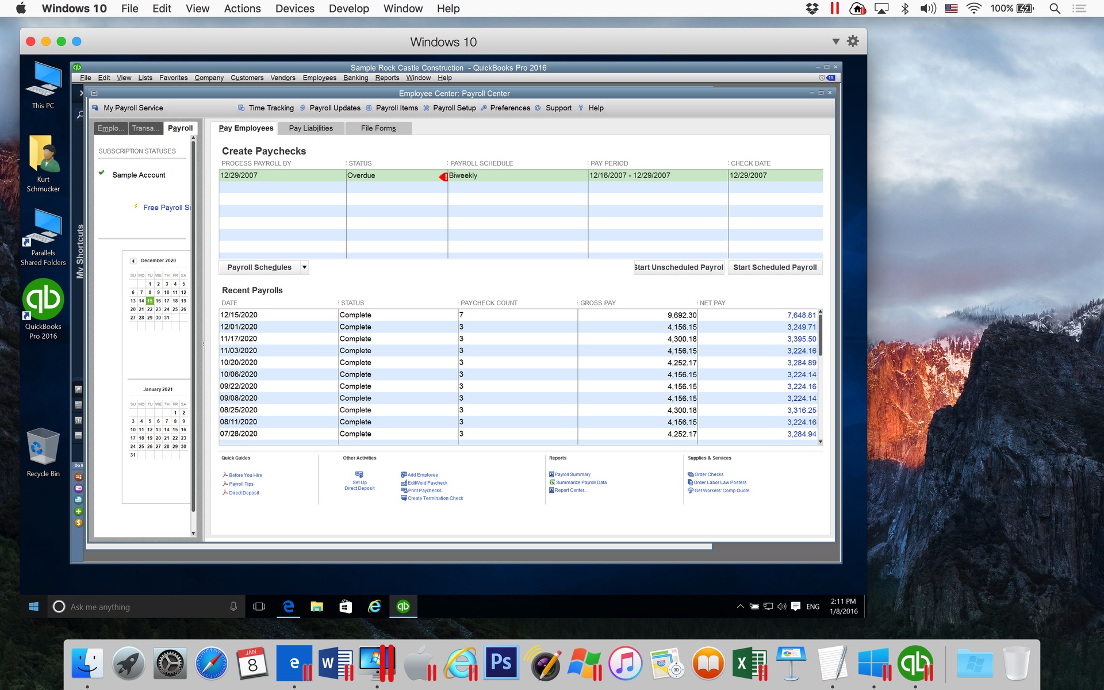This screenshot has height=690, width=1104.
Task: Open My Payroll Service icon
Action: (95, 108)
